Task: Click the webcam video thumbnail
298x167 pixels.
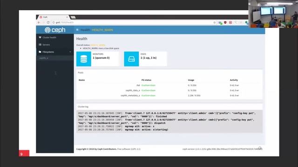Action: (x=273, y=14)
